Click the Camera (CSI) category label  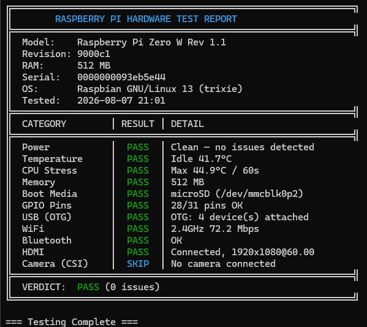[x=55, y=264]
